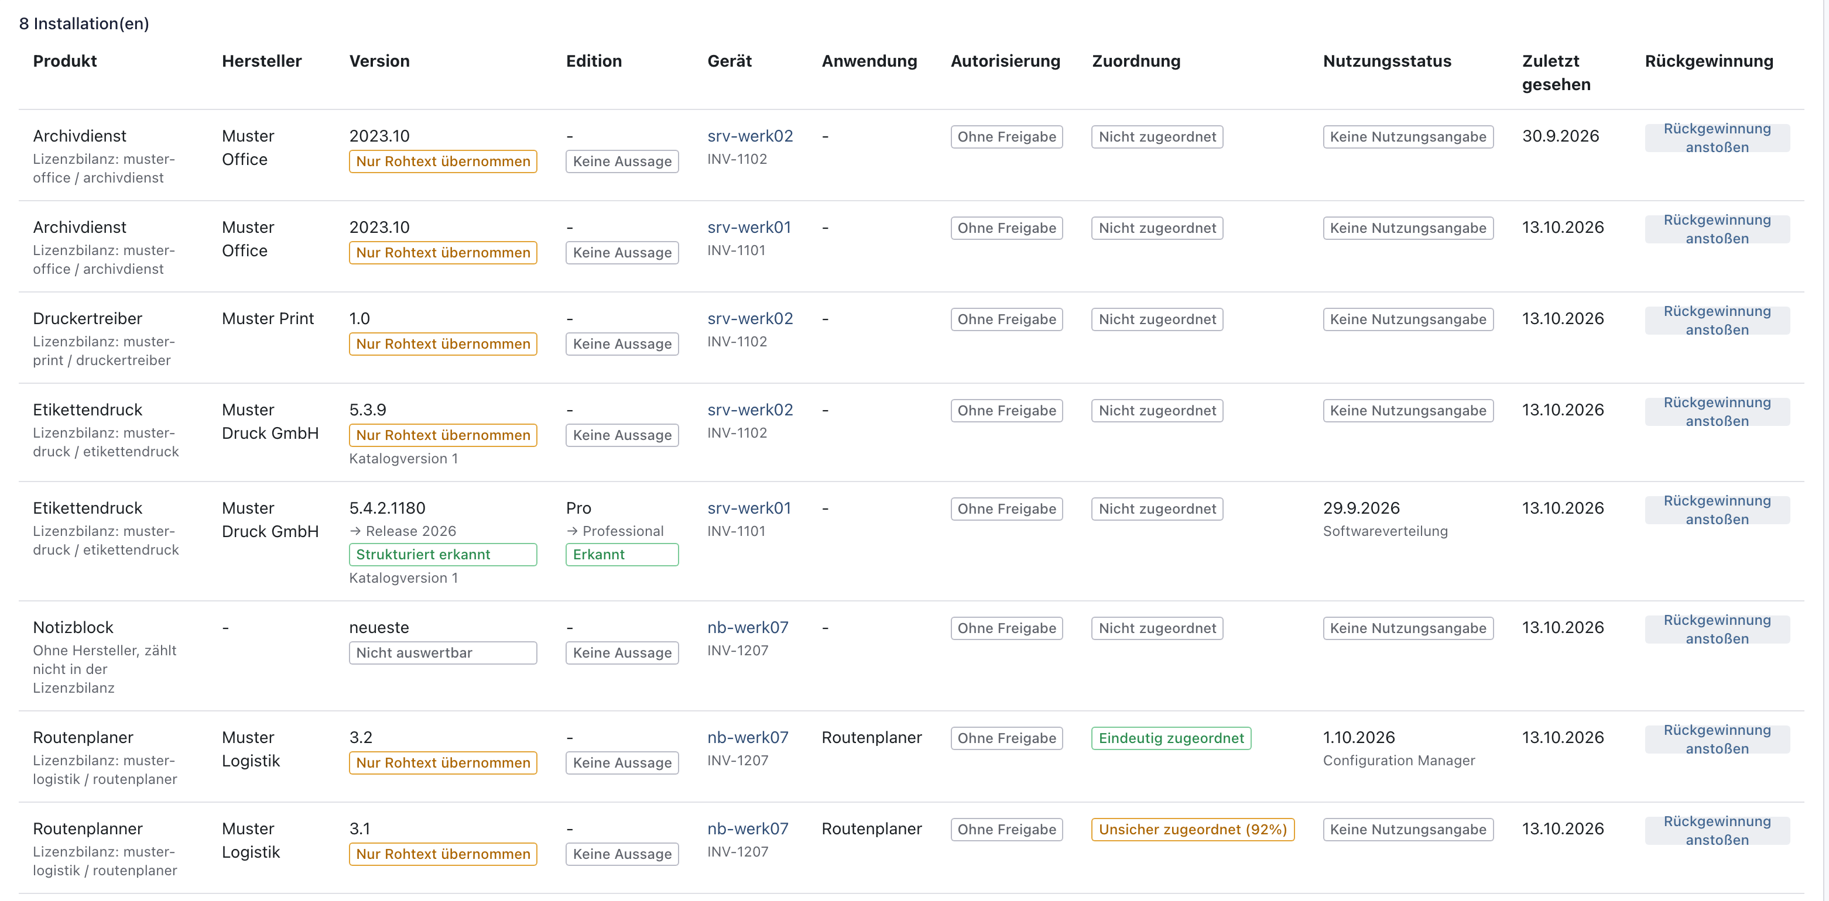The image size is (1829, 901).
Task: Open srv-werk01 link in Archivdienst row INV-1101
Action: 749,227
